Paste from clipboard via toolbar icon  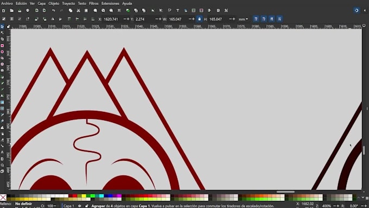tap(86, 11)
